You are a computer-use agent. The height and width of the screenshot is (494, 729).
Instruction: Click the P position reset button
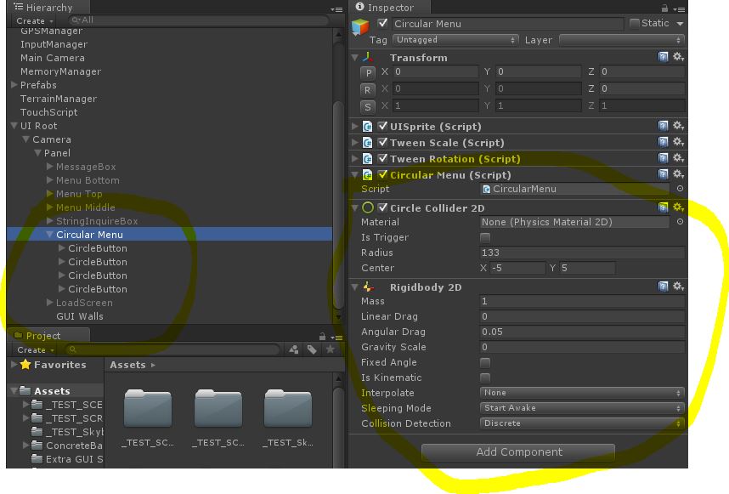368,73
